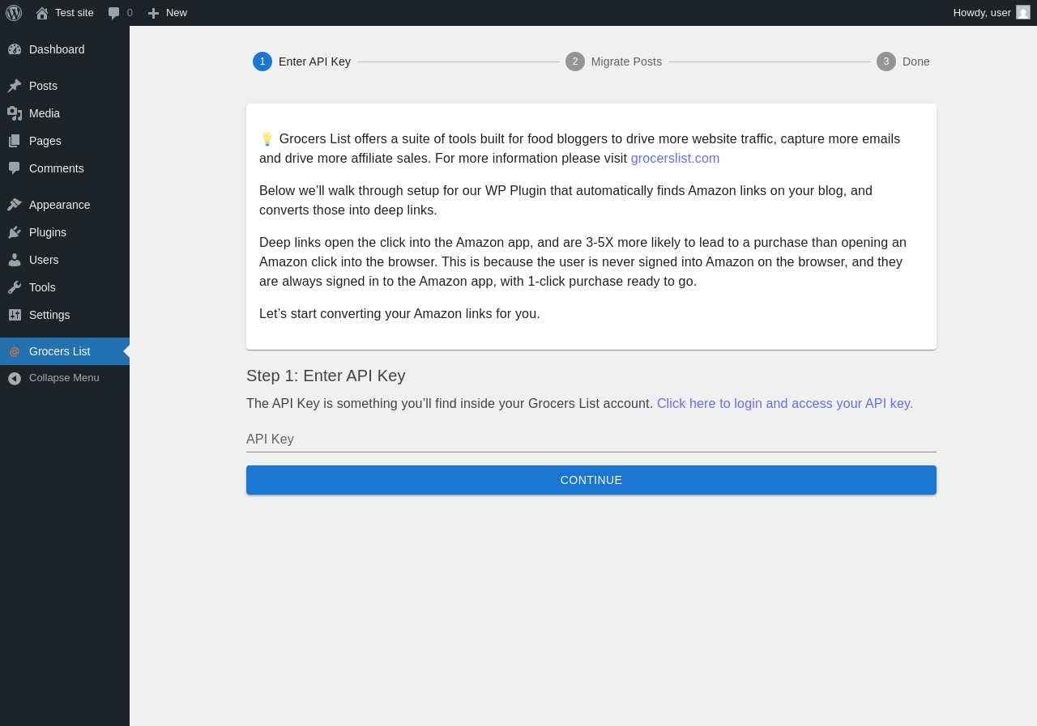Select the Enter API Key step label
Screen dimensions: 1037x726
[x=314, y=62]
